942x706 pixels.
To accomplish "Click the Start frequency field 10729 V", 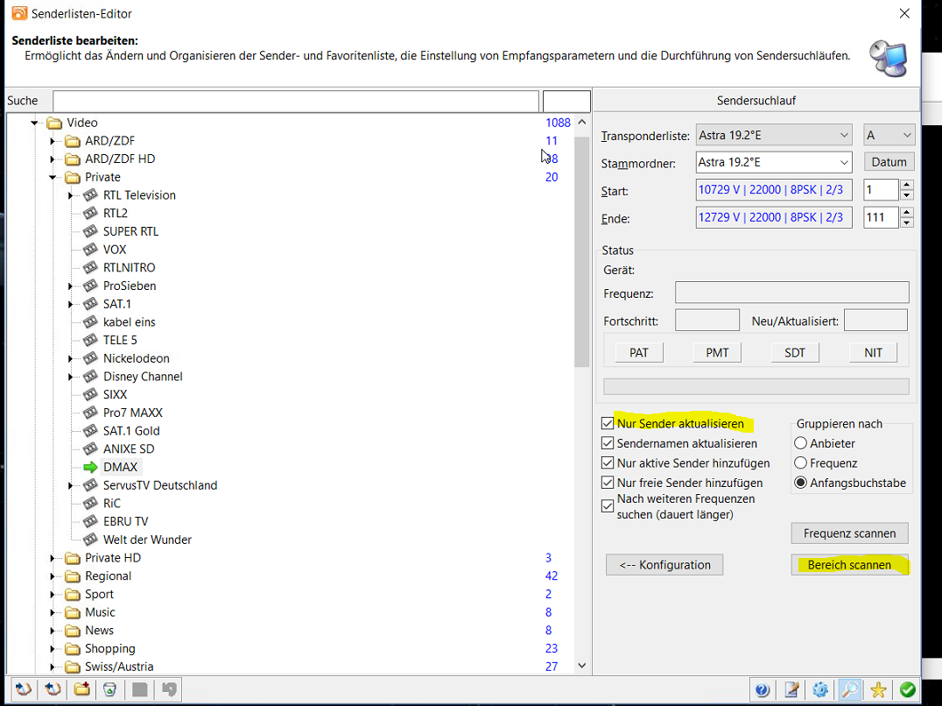I will tap(774, 190).
